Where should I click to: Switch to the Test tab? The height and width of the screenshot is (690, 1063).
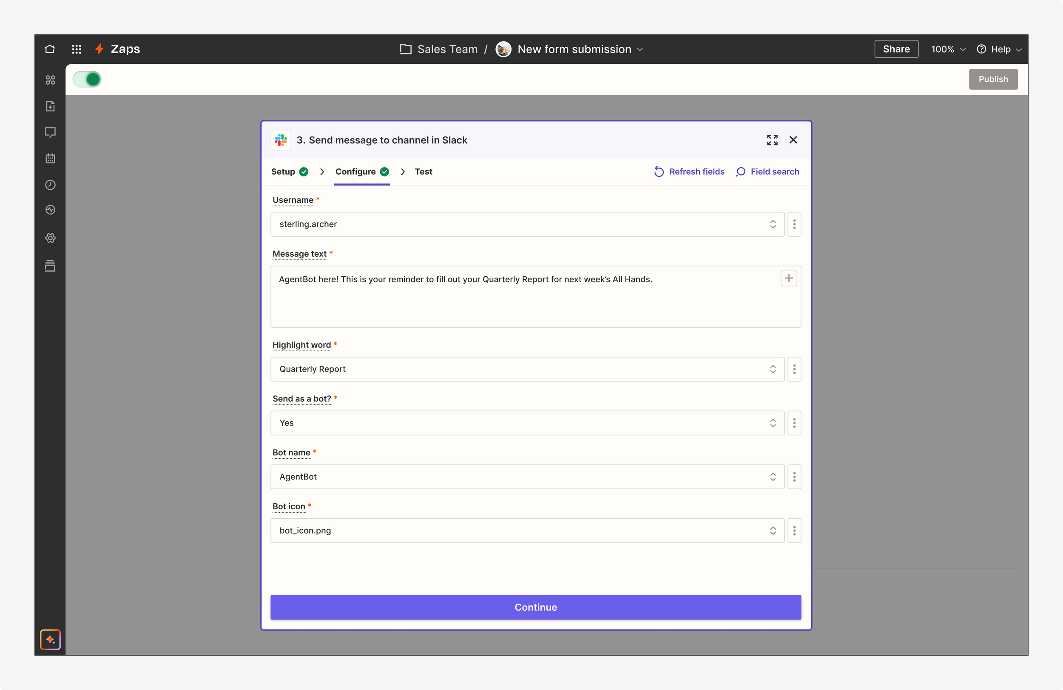tap(423, 171)
